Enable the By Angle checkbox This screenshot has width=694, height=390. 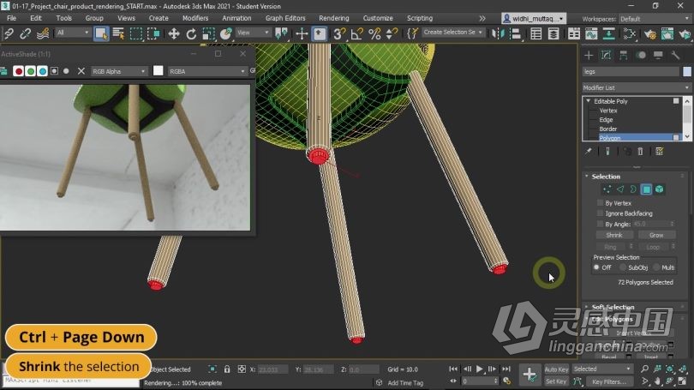600,224
